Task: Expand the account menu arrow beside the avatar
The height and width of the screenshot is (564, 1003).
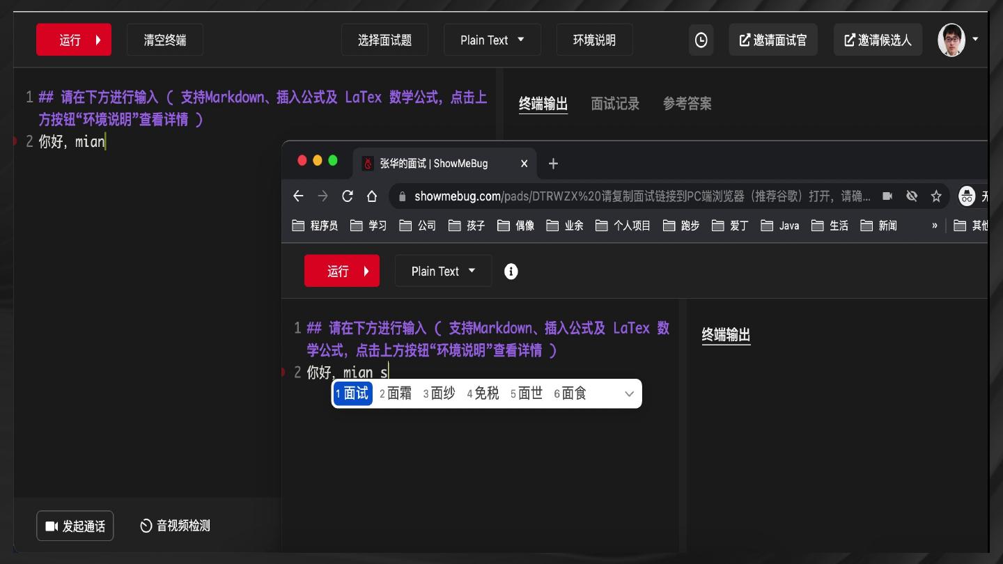Action: point(975,39)
